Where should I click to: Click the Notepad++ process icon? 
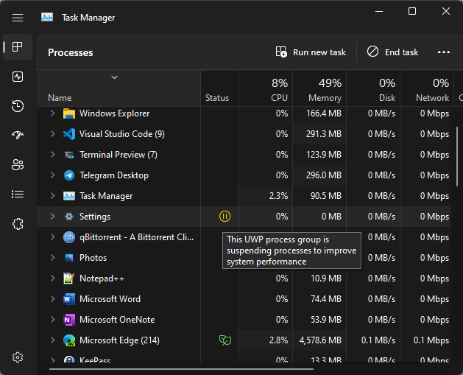point(69,278)
